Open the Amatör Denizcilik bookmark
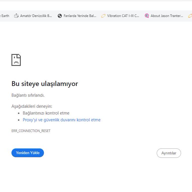This screenshot has width=192, height=192. pyautogui.click(x=33, y=16)
